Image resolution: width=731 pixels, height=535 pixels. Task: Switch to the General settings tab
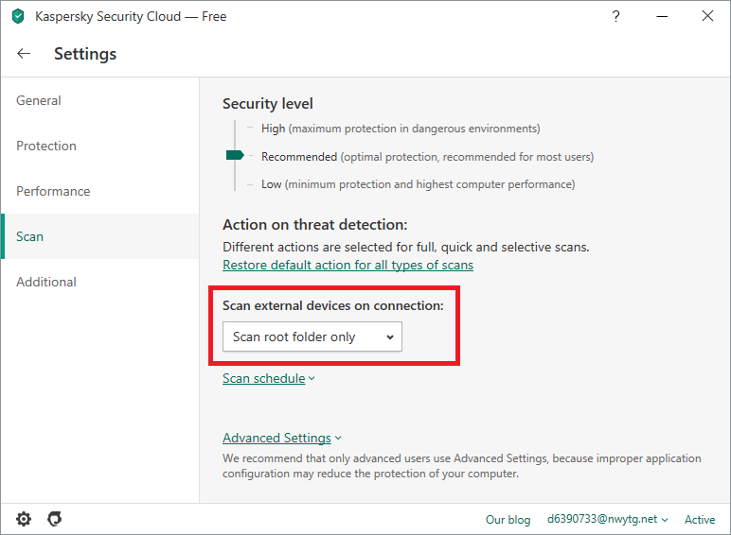[39, 100]
